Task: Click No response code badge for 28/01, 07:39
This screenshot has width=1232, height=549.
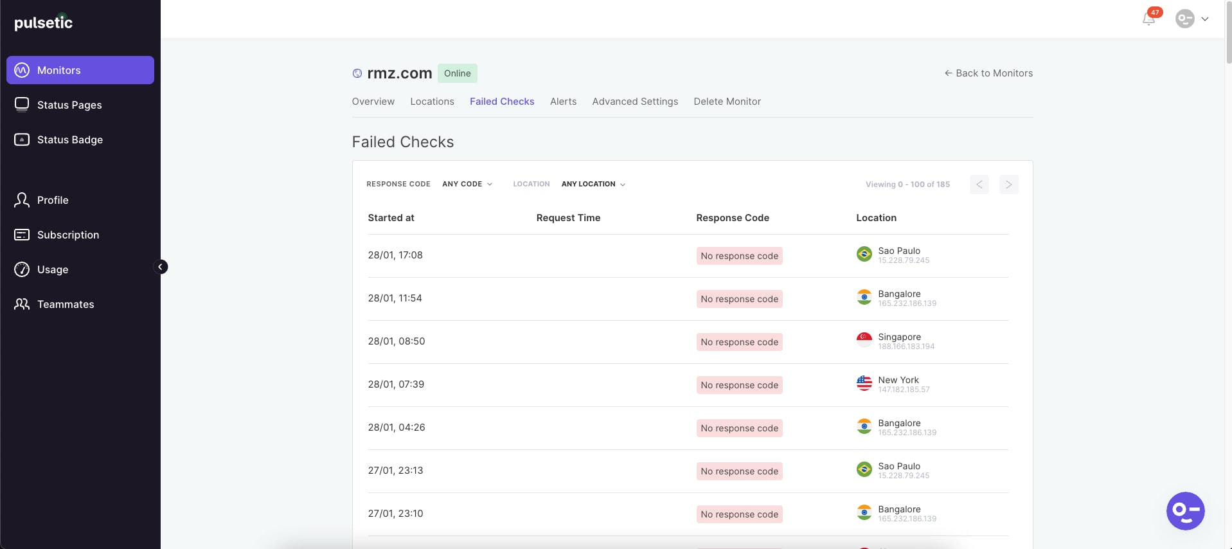Action: (739, 385)
